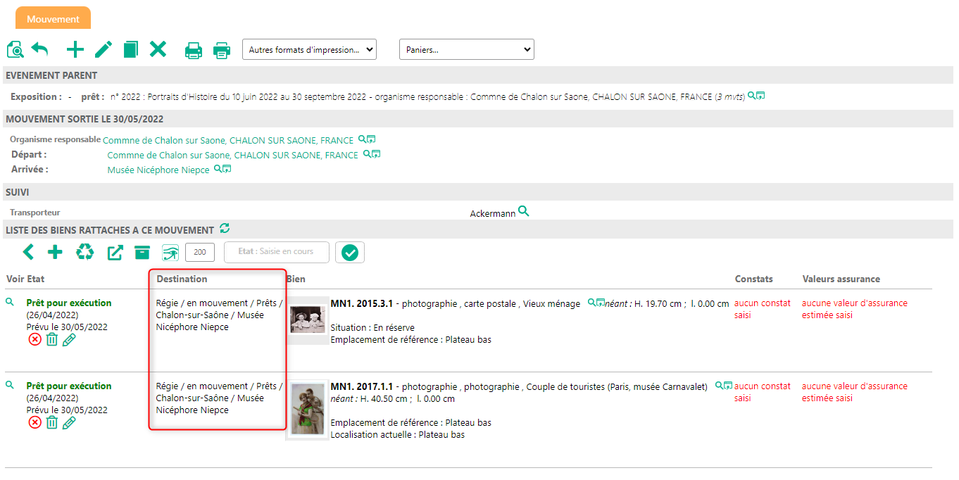959x480 pixels.
Task: Toggle the Eye of Horus view icon
Action: click(170, 253)
